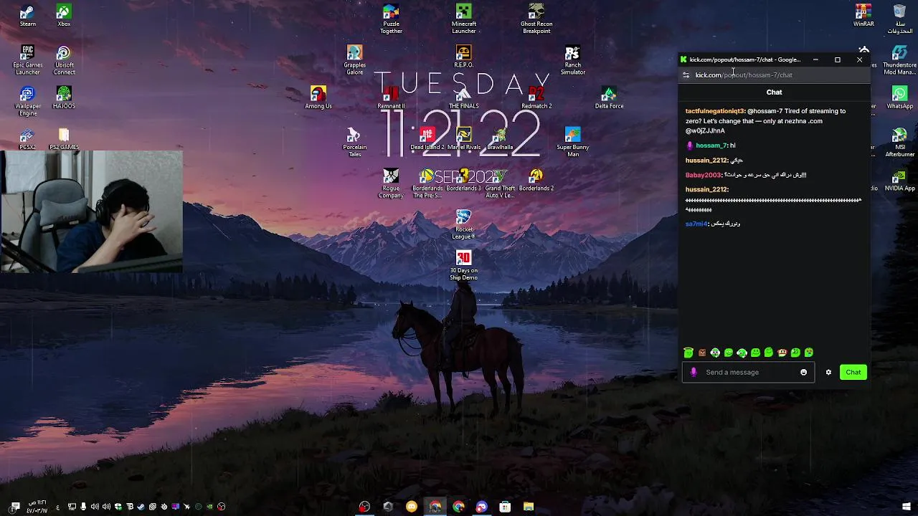918x516 pixels.
Task: Open chat settings gear icon
Action: [x=828, y=372]
